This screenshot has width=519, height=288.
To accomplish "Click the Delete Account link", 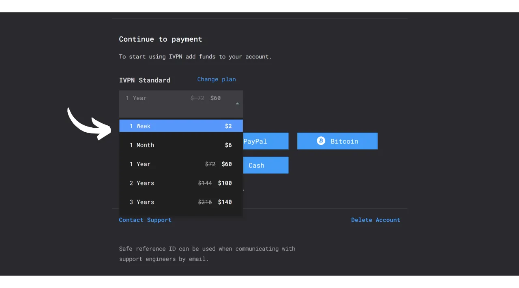I will pos(375,220).
